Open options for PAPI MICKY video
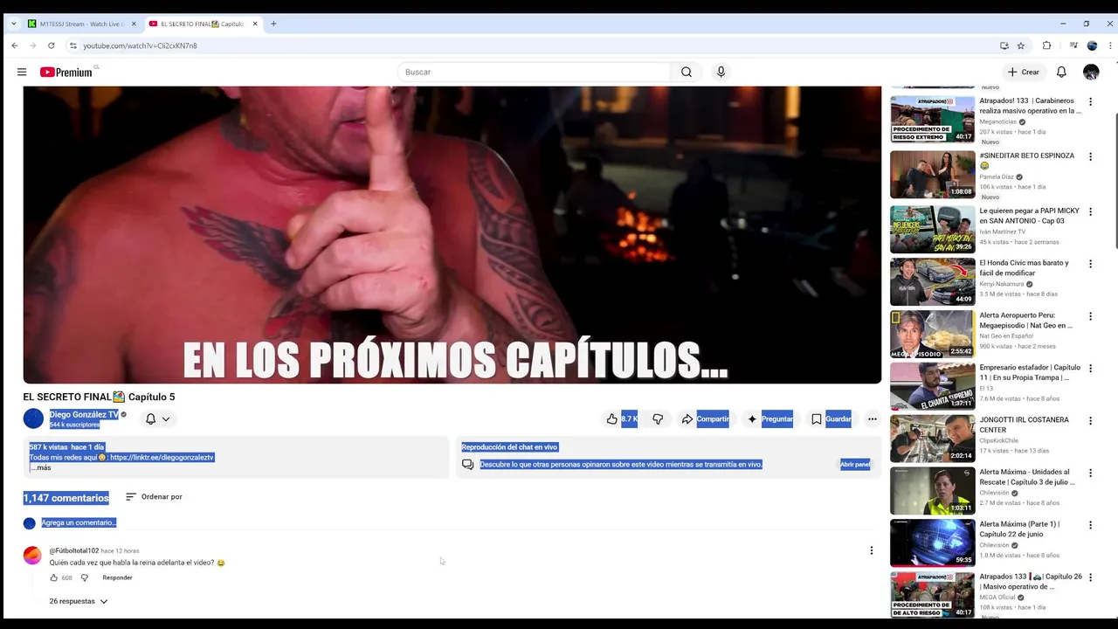Screen dimensions: 1118x629 1090,212
